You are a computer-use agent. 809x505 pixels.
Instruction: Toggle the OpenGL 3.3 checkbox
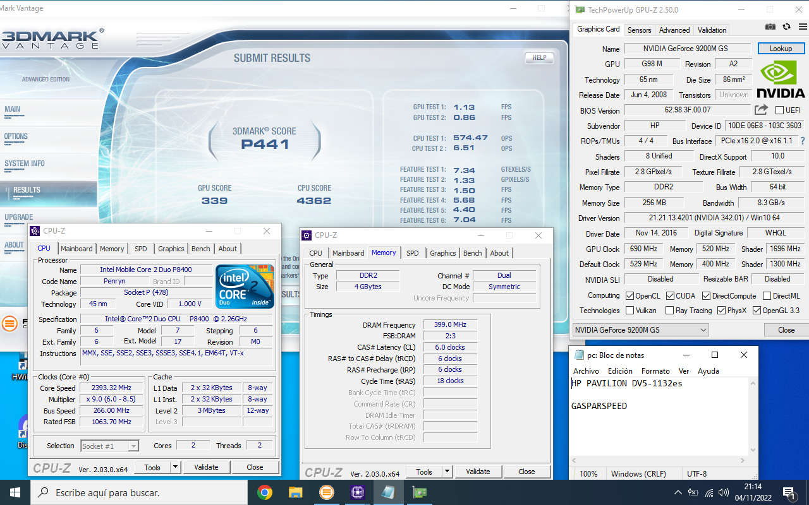tap(757, 311)
